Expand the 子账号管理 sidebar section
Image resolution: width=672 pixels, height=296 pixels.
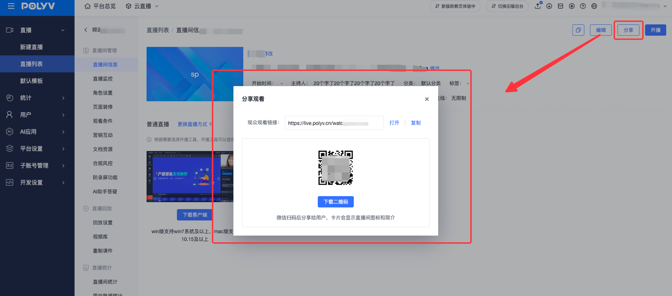click(63, 166)
